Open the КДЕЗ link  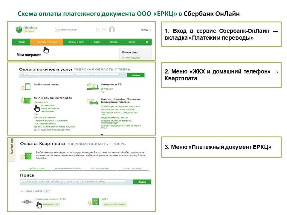[105, 199]
